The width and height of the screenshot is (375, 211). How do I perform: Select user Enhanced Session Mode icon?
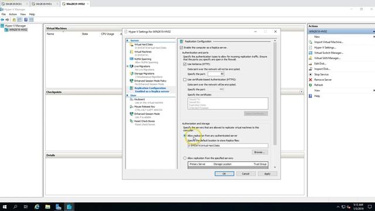[x=131, y=114]
